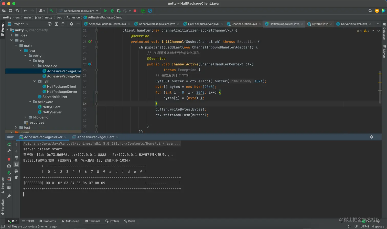
Task: Toggle the Database tool window
Action: [x=384, y=32]
